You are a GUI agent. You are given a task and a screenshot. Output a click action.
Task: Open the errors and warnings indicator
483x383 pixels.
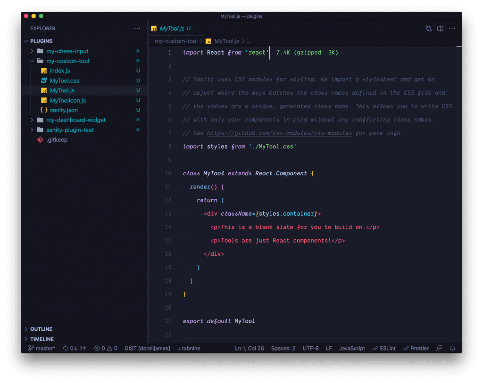point(106,348)
